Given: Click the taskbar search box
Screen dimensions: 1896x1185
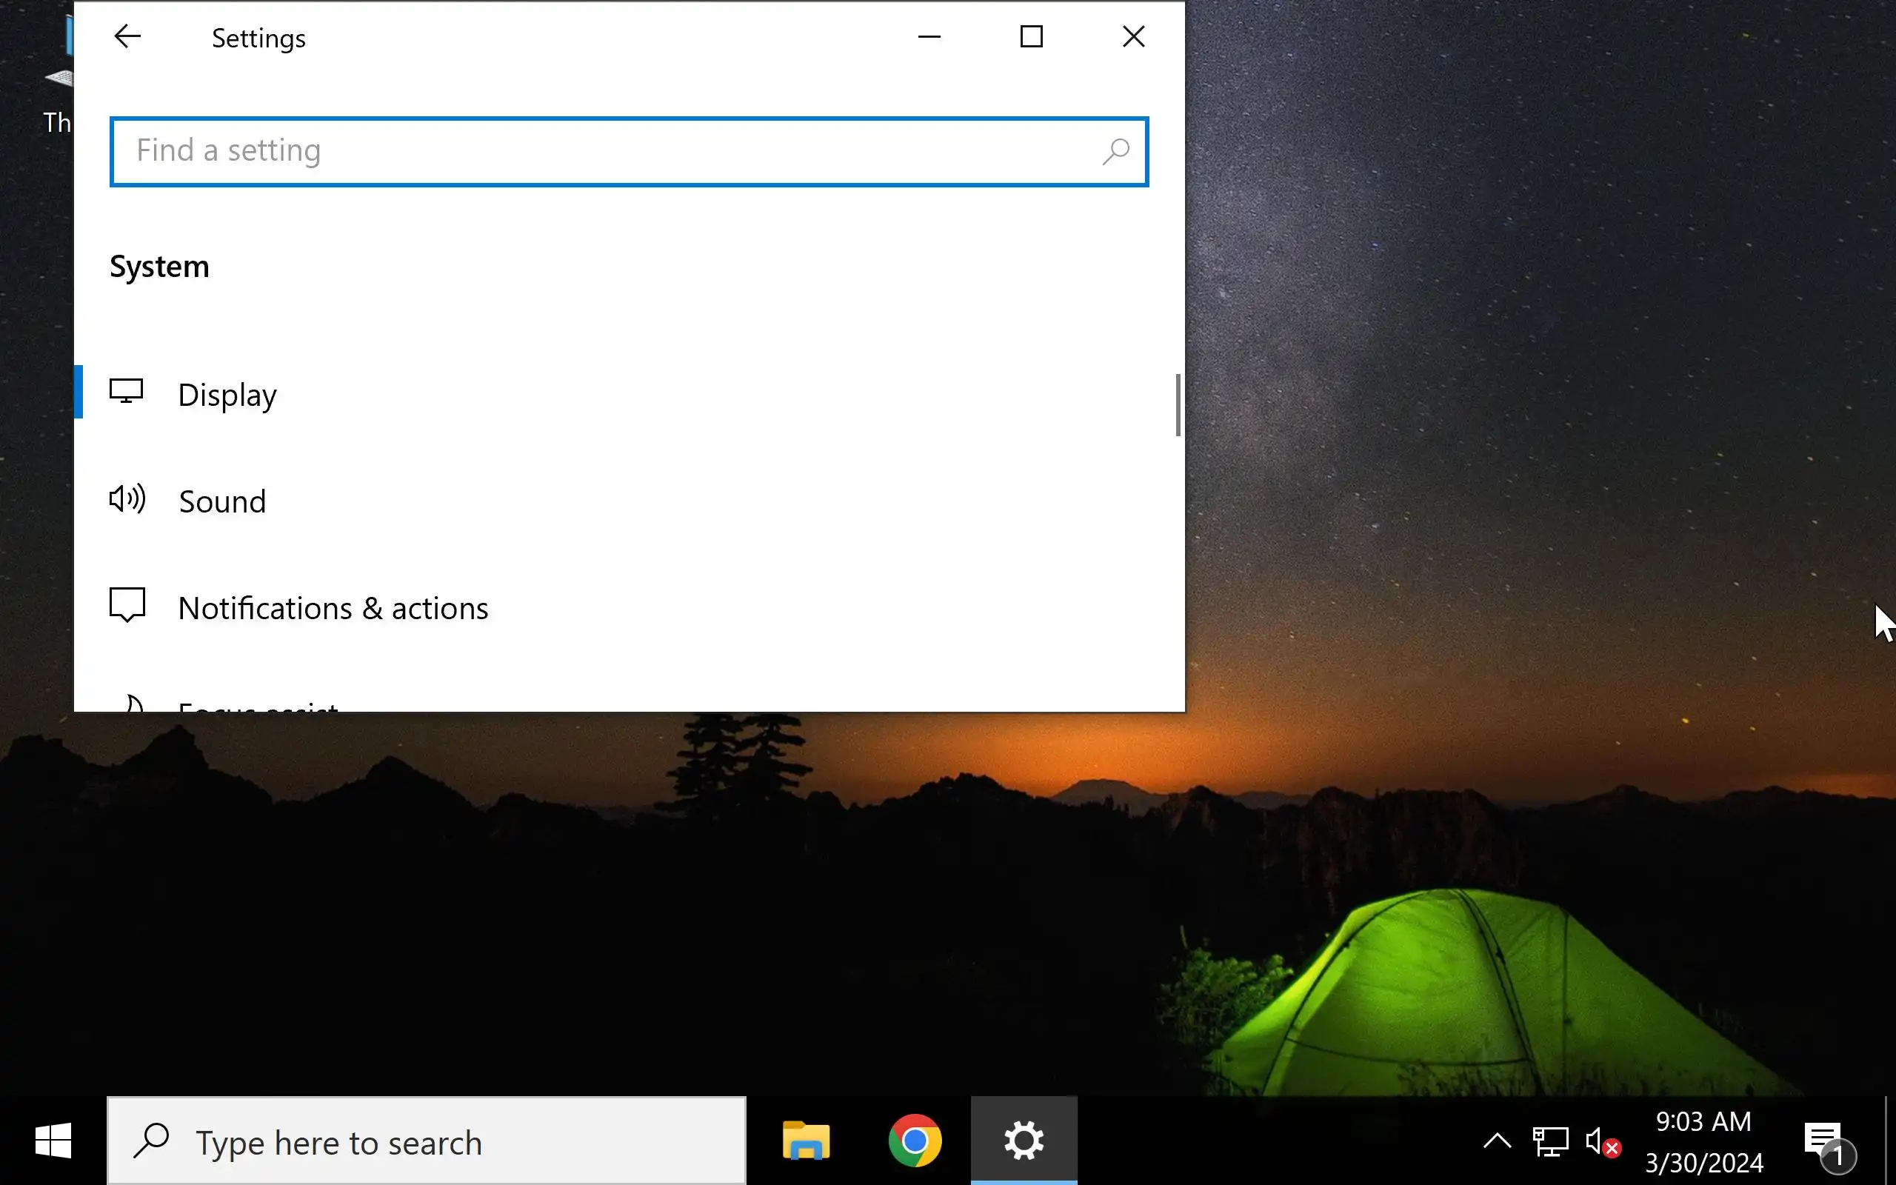Looking at the screenshot, I should pyautogui.click(x=427, y=1142).
